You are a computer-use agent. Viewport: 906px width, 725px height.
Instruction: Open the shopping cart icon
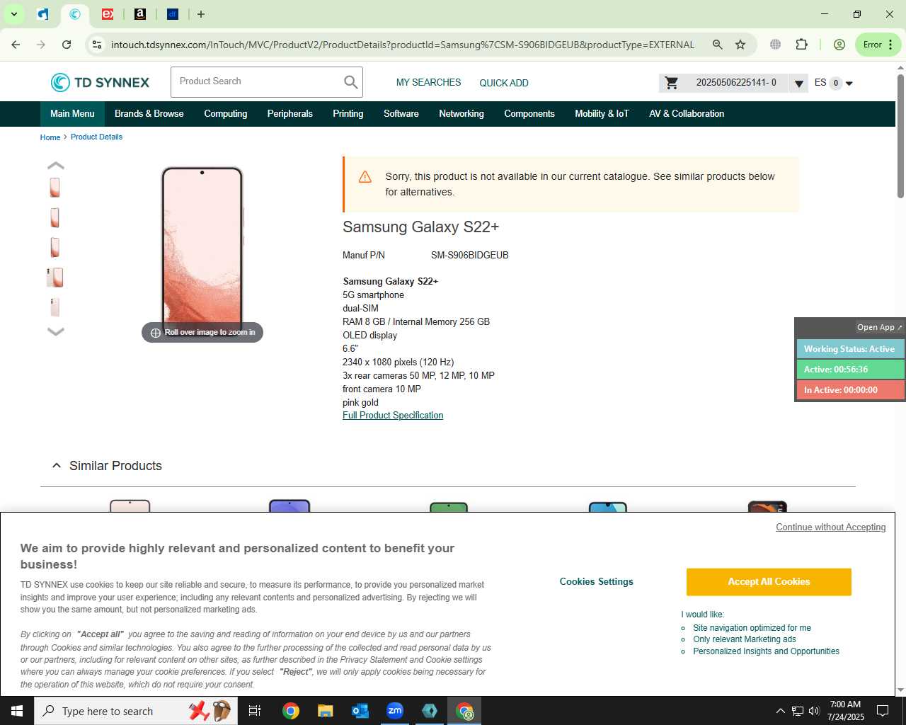(672, 83)
